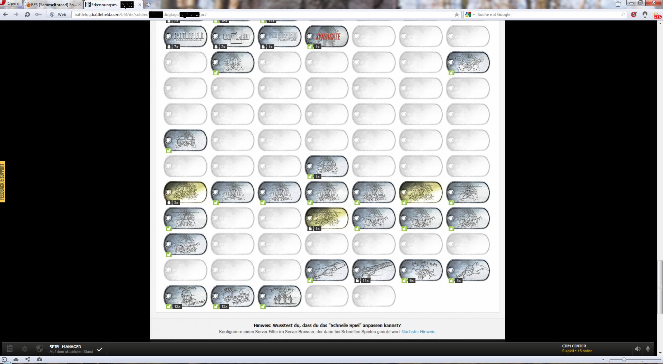The image size is (663, 364).
Task: Select the gold dog tag marked 1x with lock
Action: [x=327, y=218]
